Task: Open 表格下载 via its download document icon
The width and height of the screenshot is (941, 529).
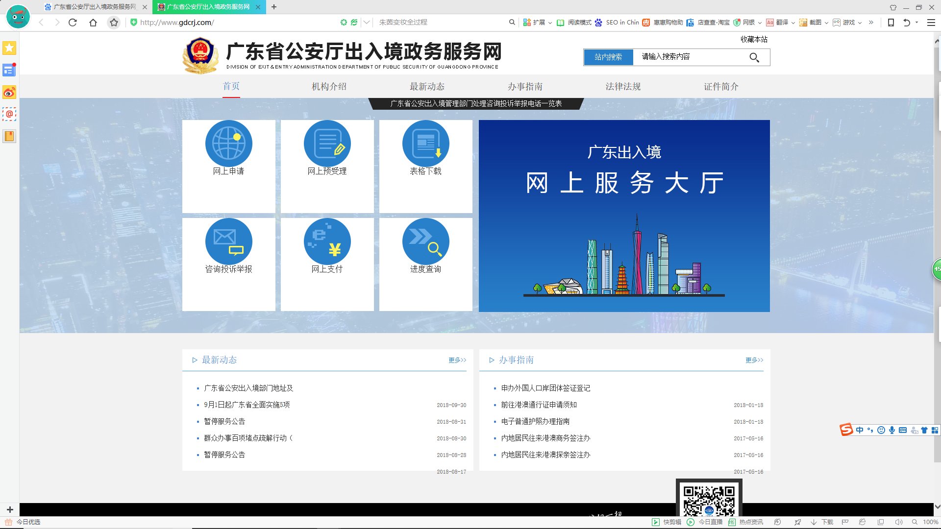Action: pyautogui.click(x=425, y=144)
